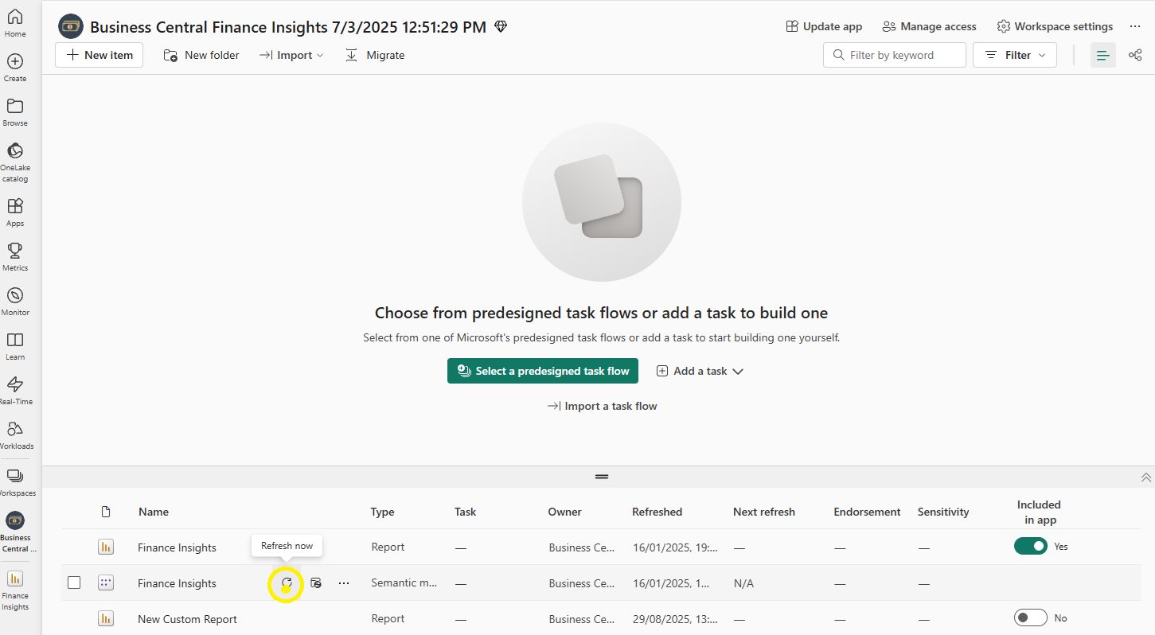Image resolution: width=1155 pixels, height=635 pixels.
Task: Select the Business Central workspace in sidebar
Action: [x=15, y=532]
